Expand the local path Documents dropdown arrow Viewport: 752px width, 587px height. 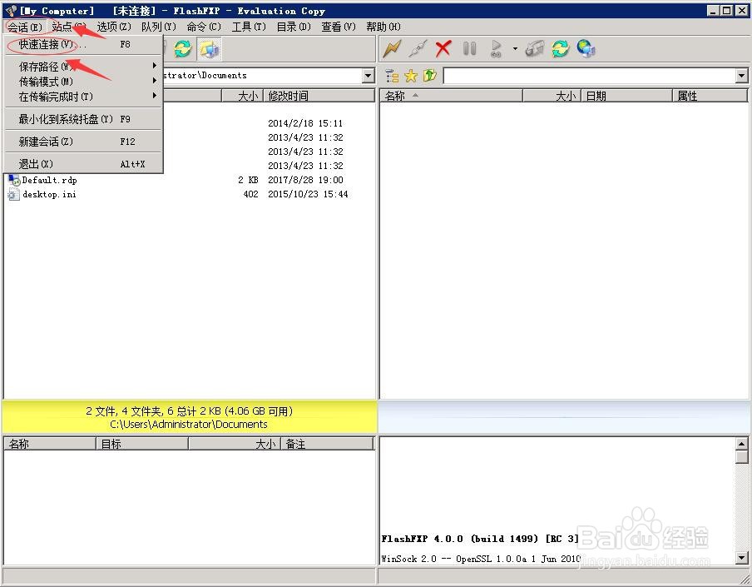pyautogui.click(x=368, y=76)
